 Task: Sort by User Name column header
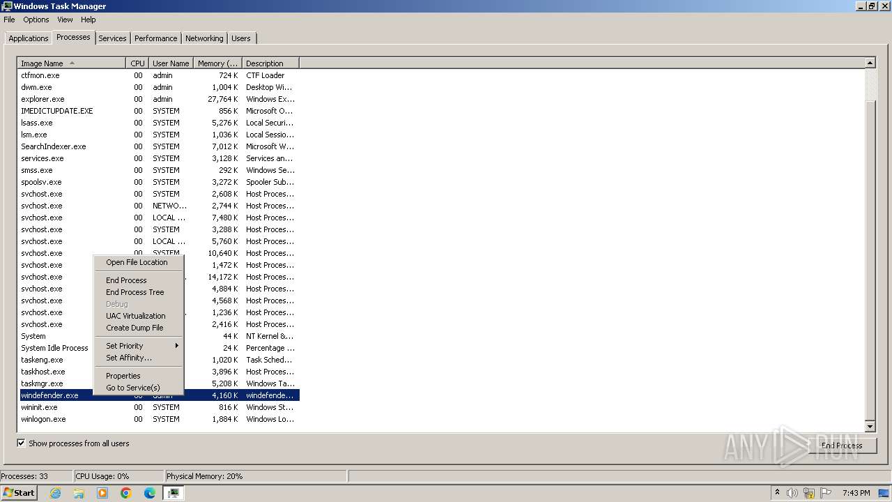point(171,63)
